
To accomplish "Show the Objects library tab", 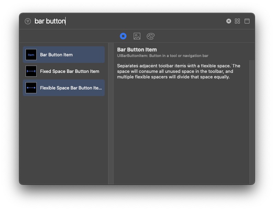I will click(x=123, y=36).
